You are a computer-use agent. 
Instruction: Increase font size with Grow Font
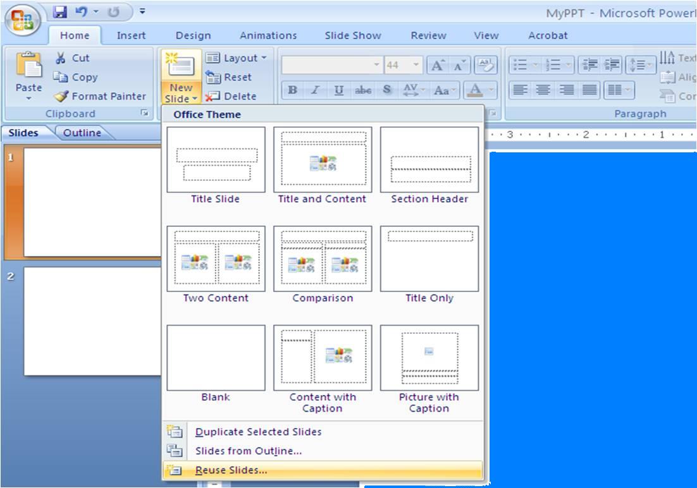tap(438, 66)
